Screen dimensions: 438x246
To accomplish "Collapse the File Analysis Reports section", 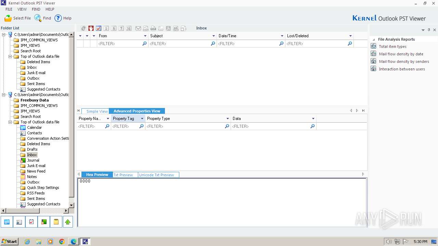I will (374, 40).
